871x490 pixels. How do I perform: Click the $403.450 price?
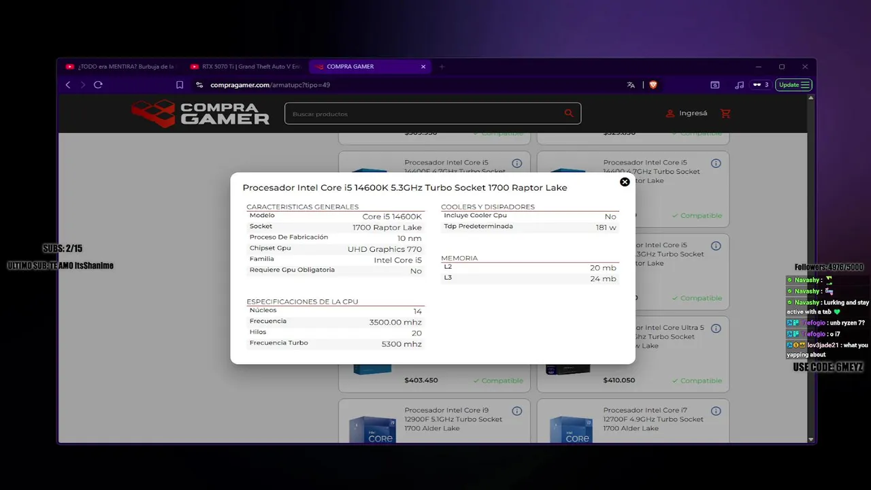(x=421, y=380)
